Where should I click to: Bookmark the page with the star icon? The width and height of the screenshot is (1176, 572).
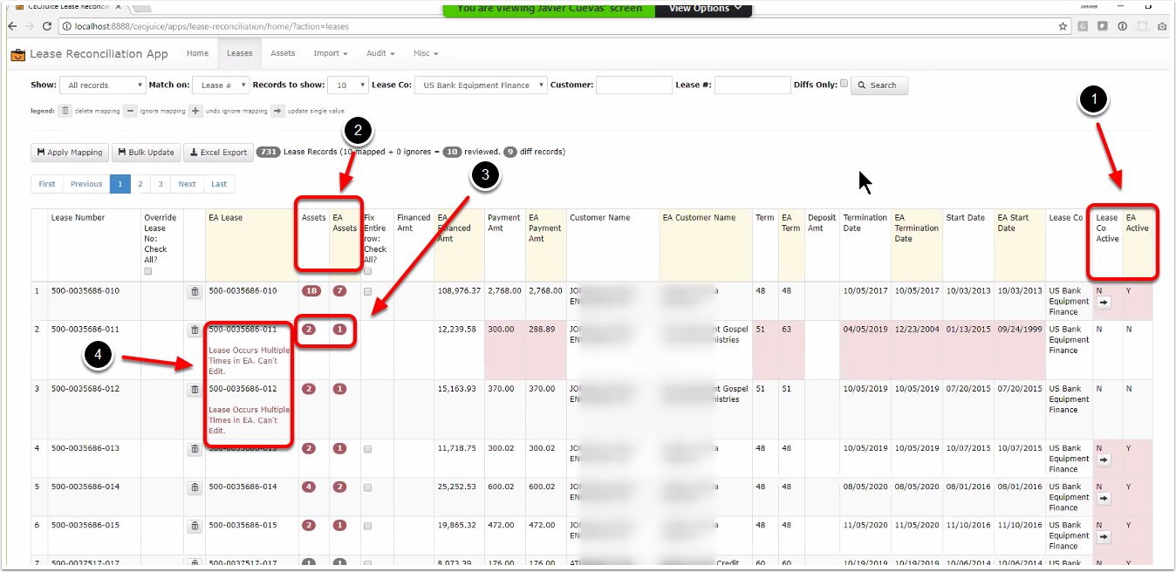tap(1063, 26)
